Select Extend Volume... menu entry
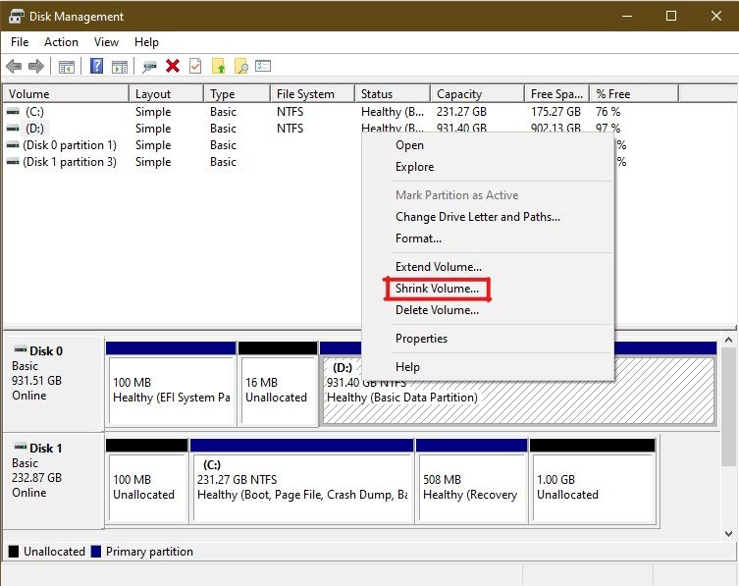The image size is (739, 586). pos(488,267)
